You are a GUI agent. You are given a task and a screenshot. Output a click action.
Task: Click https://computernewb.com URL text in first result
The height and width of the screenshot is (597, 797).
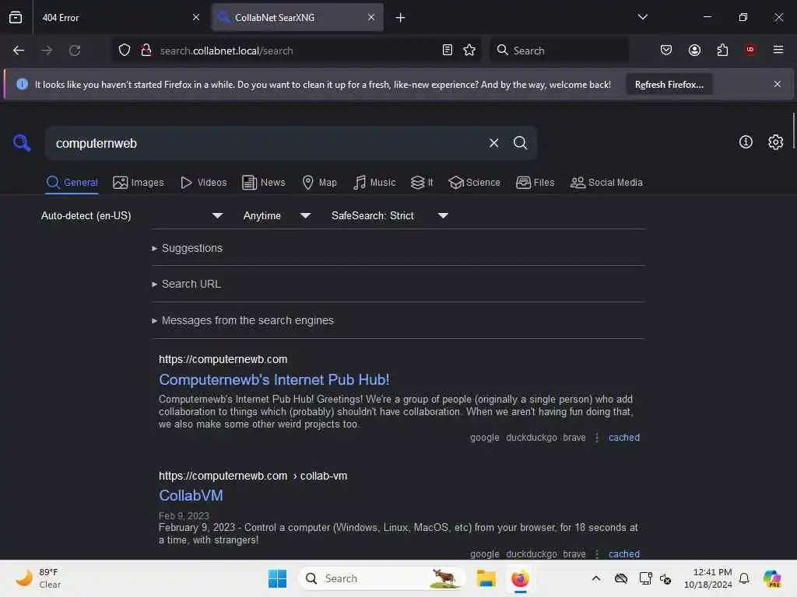point(223,359)
